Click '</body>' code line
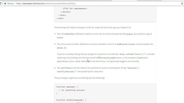This screenshot has width=184, height=103. coord(62,15)
